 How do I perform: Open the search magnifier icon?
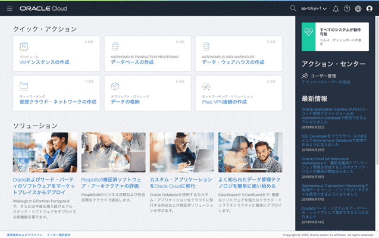click(293, 8)
